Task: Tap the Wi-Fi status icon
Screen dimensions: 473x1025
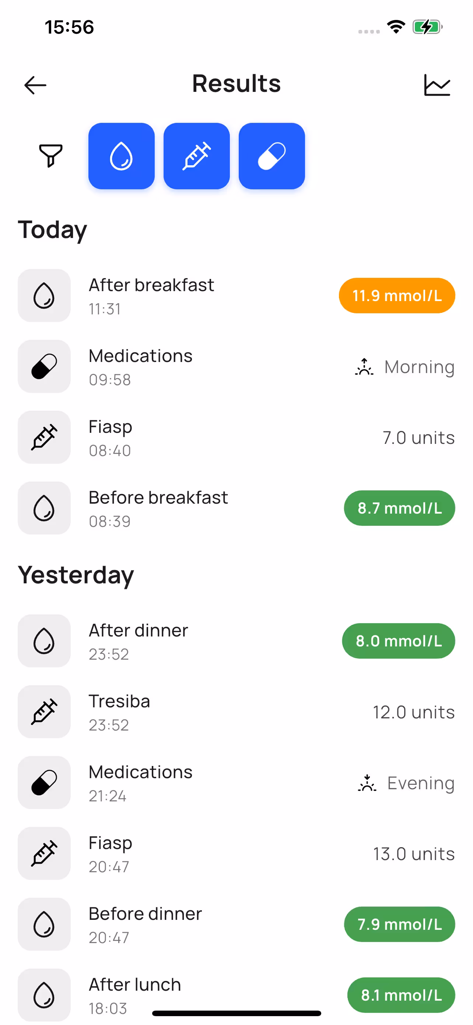Action: click(396, 27)
